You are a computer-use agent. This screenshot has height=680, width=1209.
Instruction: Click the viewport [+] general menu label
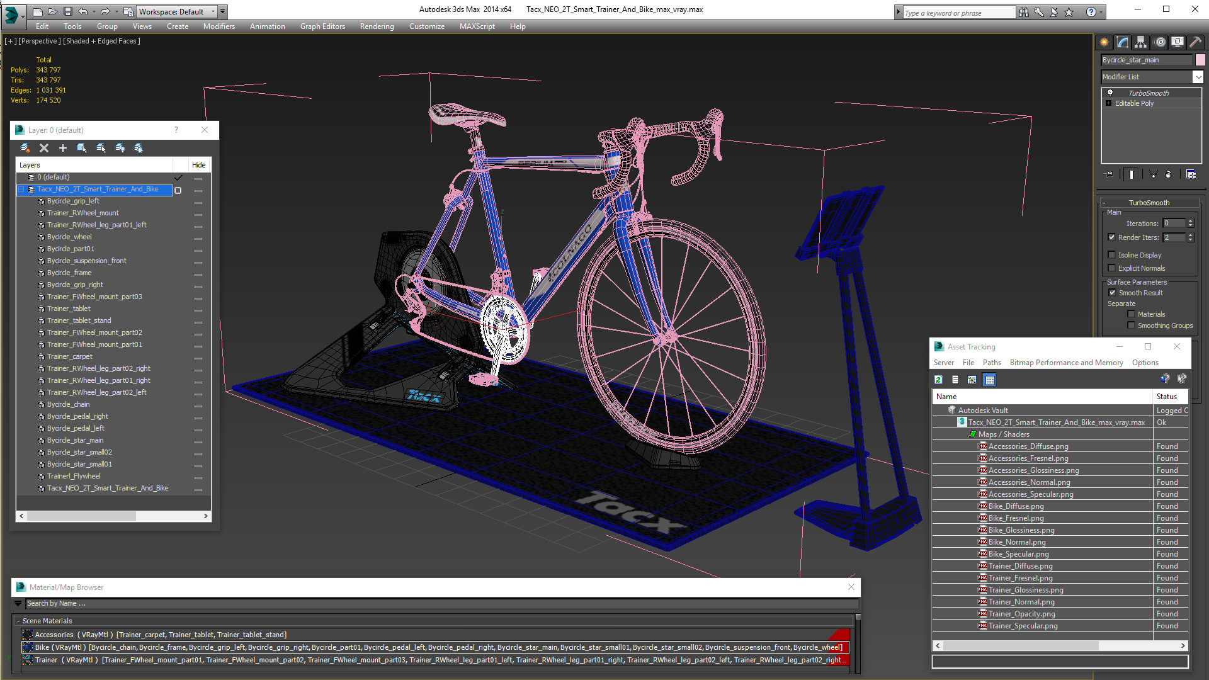11,41
